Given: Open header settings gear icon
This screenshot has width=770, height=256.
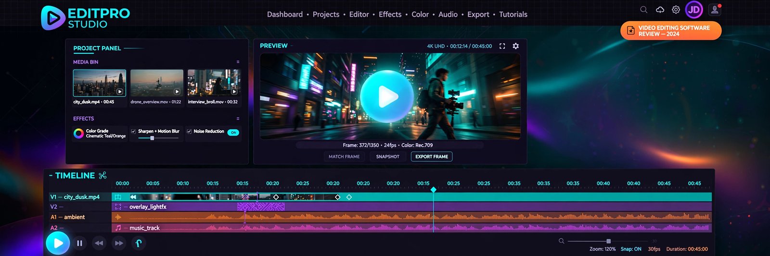Looking at the screenshot, I should (x=676, y=10).
